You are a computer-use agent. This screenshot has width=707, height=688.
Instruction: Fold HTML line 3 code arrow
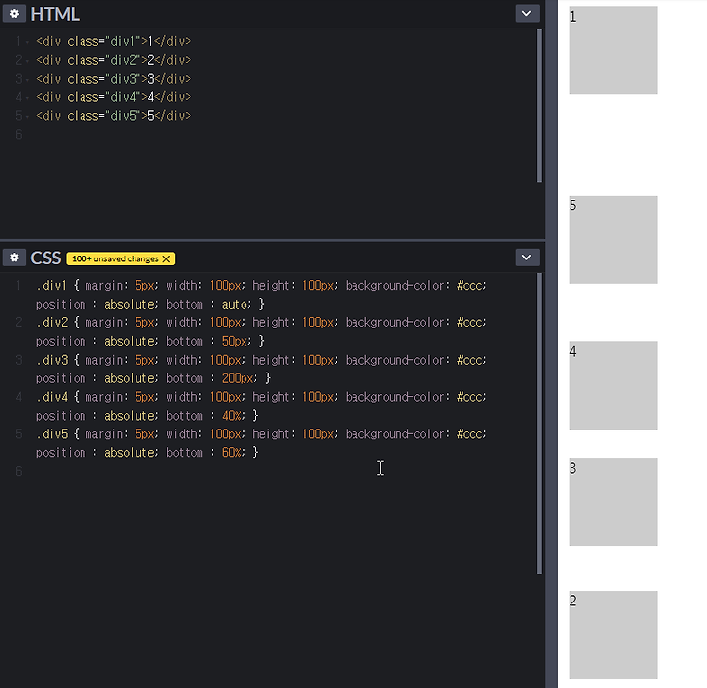(x=27, y=80)
